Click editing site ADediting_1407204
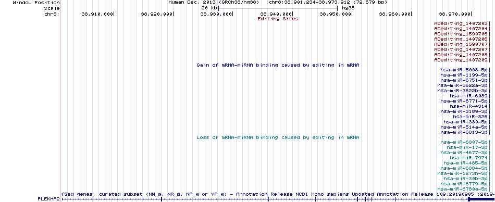495x202 pixels. tap(461, 29)
